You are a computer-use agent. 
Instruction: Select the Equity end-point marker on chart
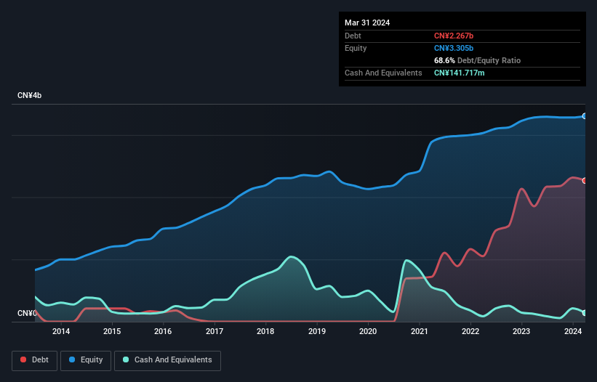pyautogui.click(x=585, y=116)
